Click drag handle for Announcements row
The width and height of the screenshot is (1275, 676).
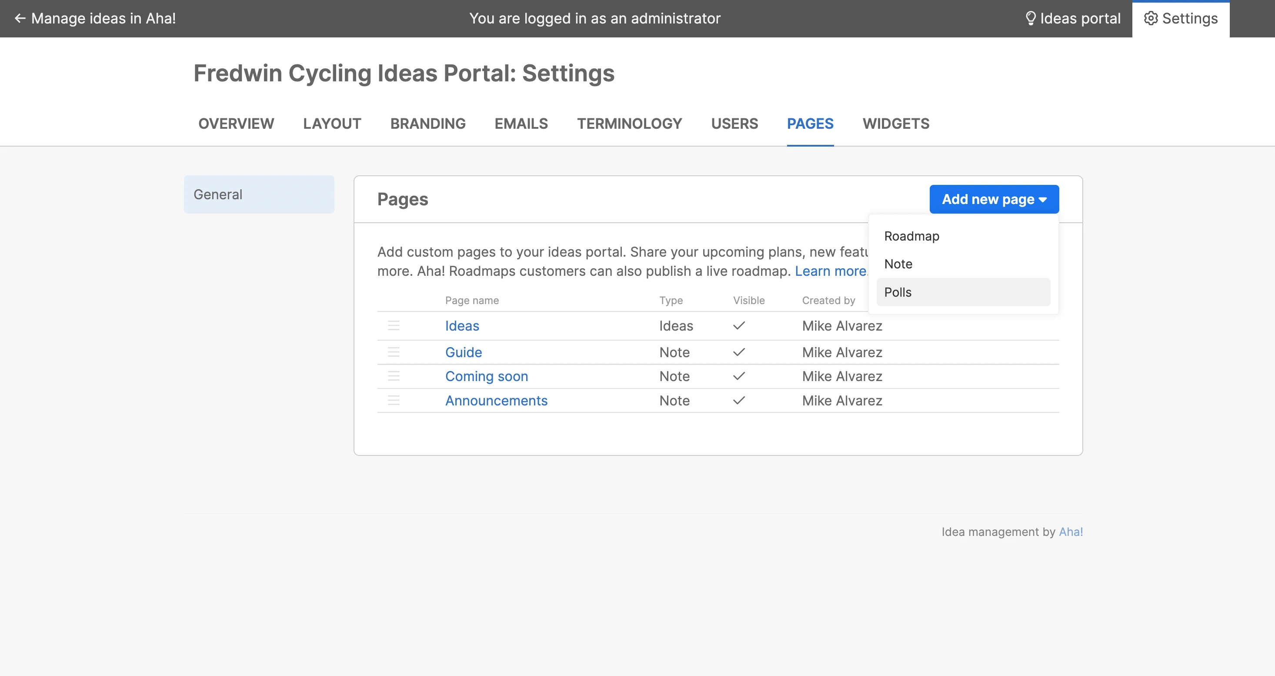(394, 400)
